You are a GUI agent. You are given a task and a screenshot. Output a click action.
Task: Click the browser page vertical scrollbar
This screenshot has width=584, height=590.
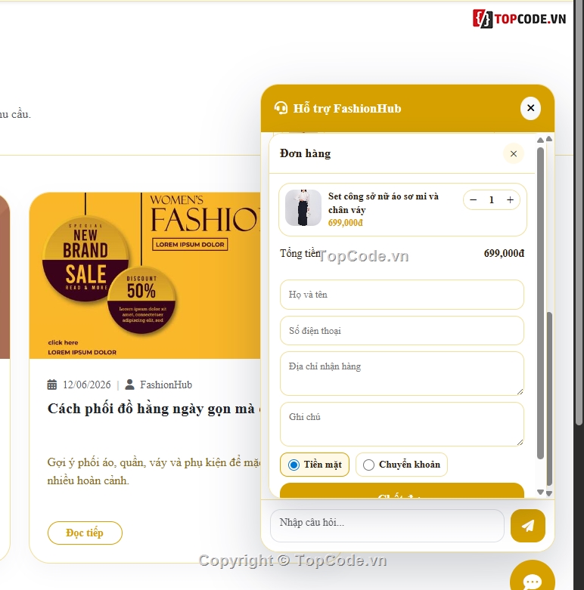tap(579, 212)
